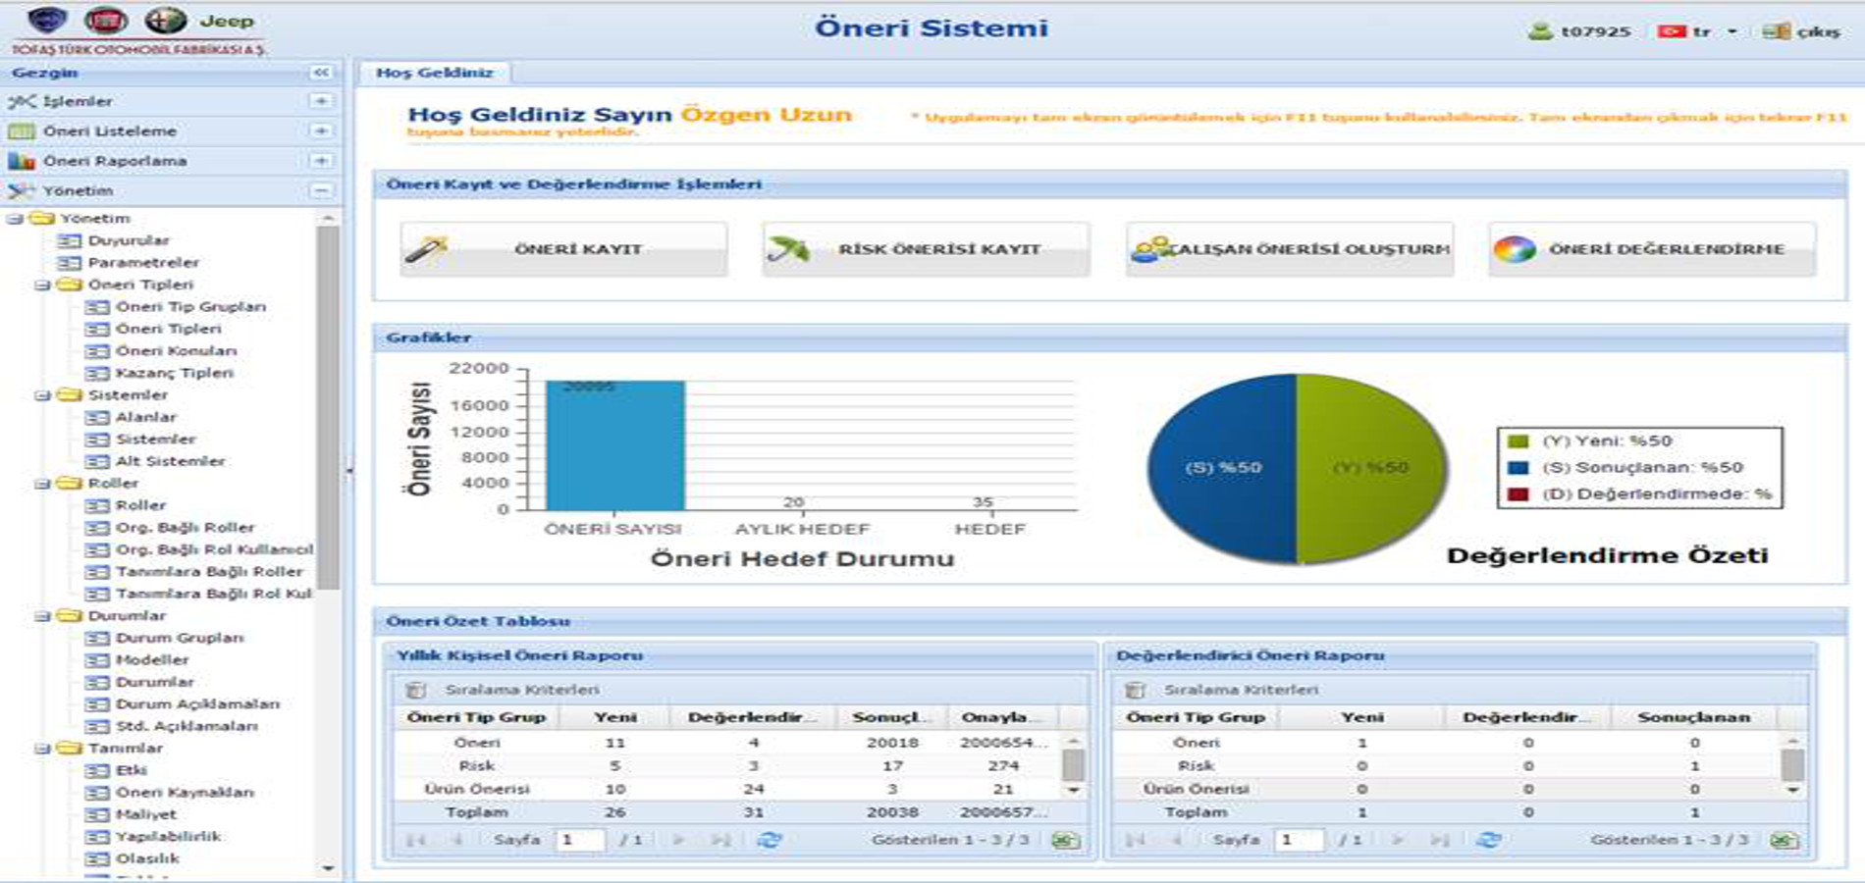Click the blue Sonuçlanan legend swatch
Image resolution: width=1865 pixels, height=883 pixels.
point(1518,468)
